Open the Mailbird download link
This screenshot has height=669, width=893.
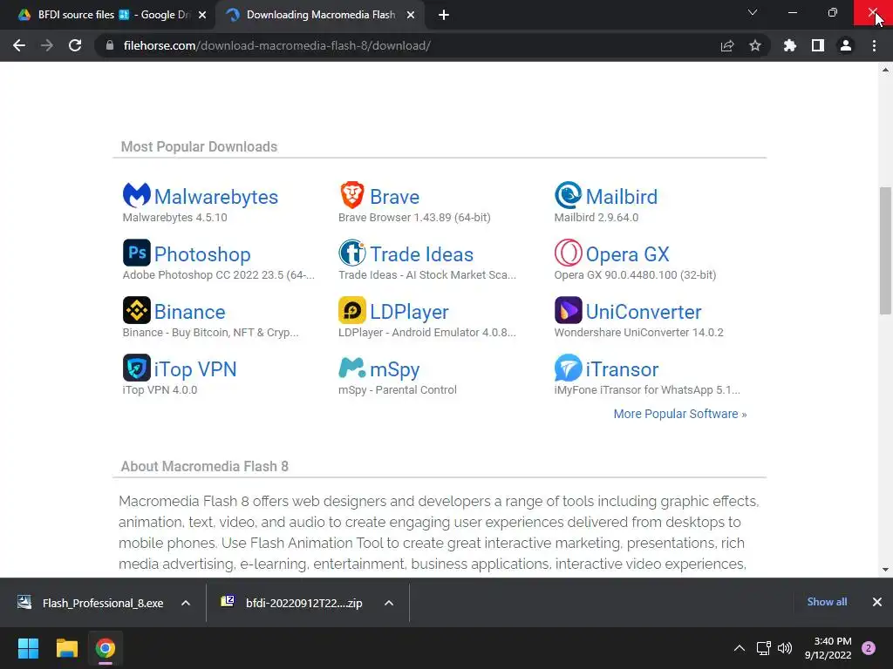(x=621, y=197)
